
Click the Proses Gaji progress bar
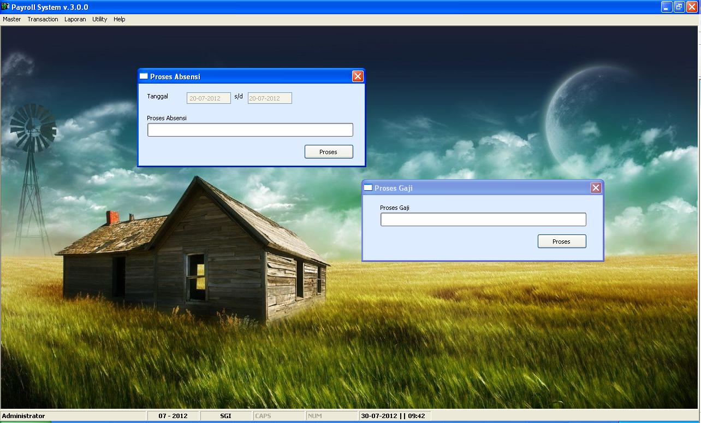[x=483, y=219]
